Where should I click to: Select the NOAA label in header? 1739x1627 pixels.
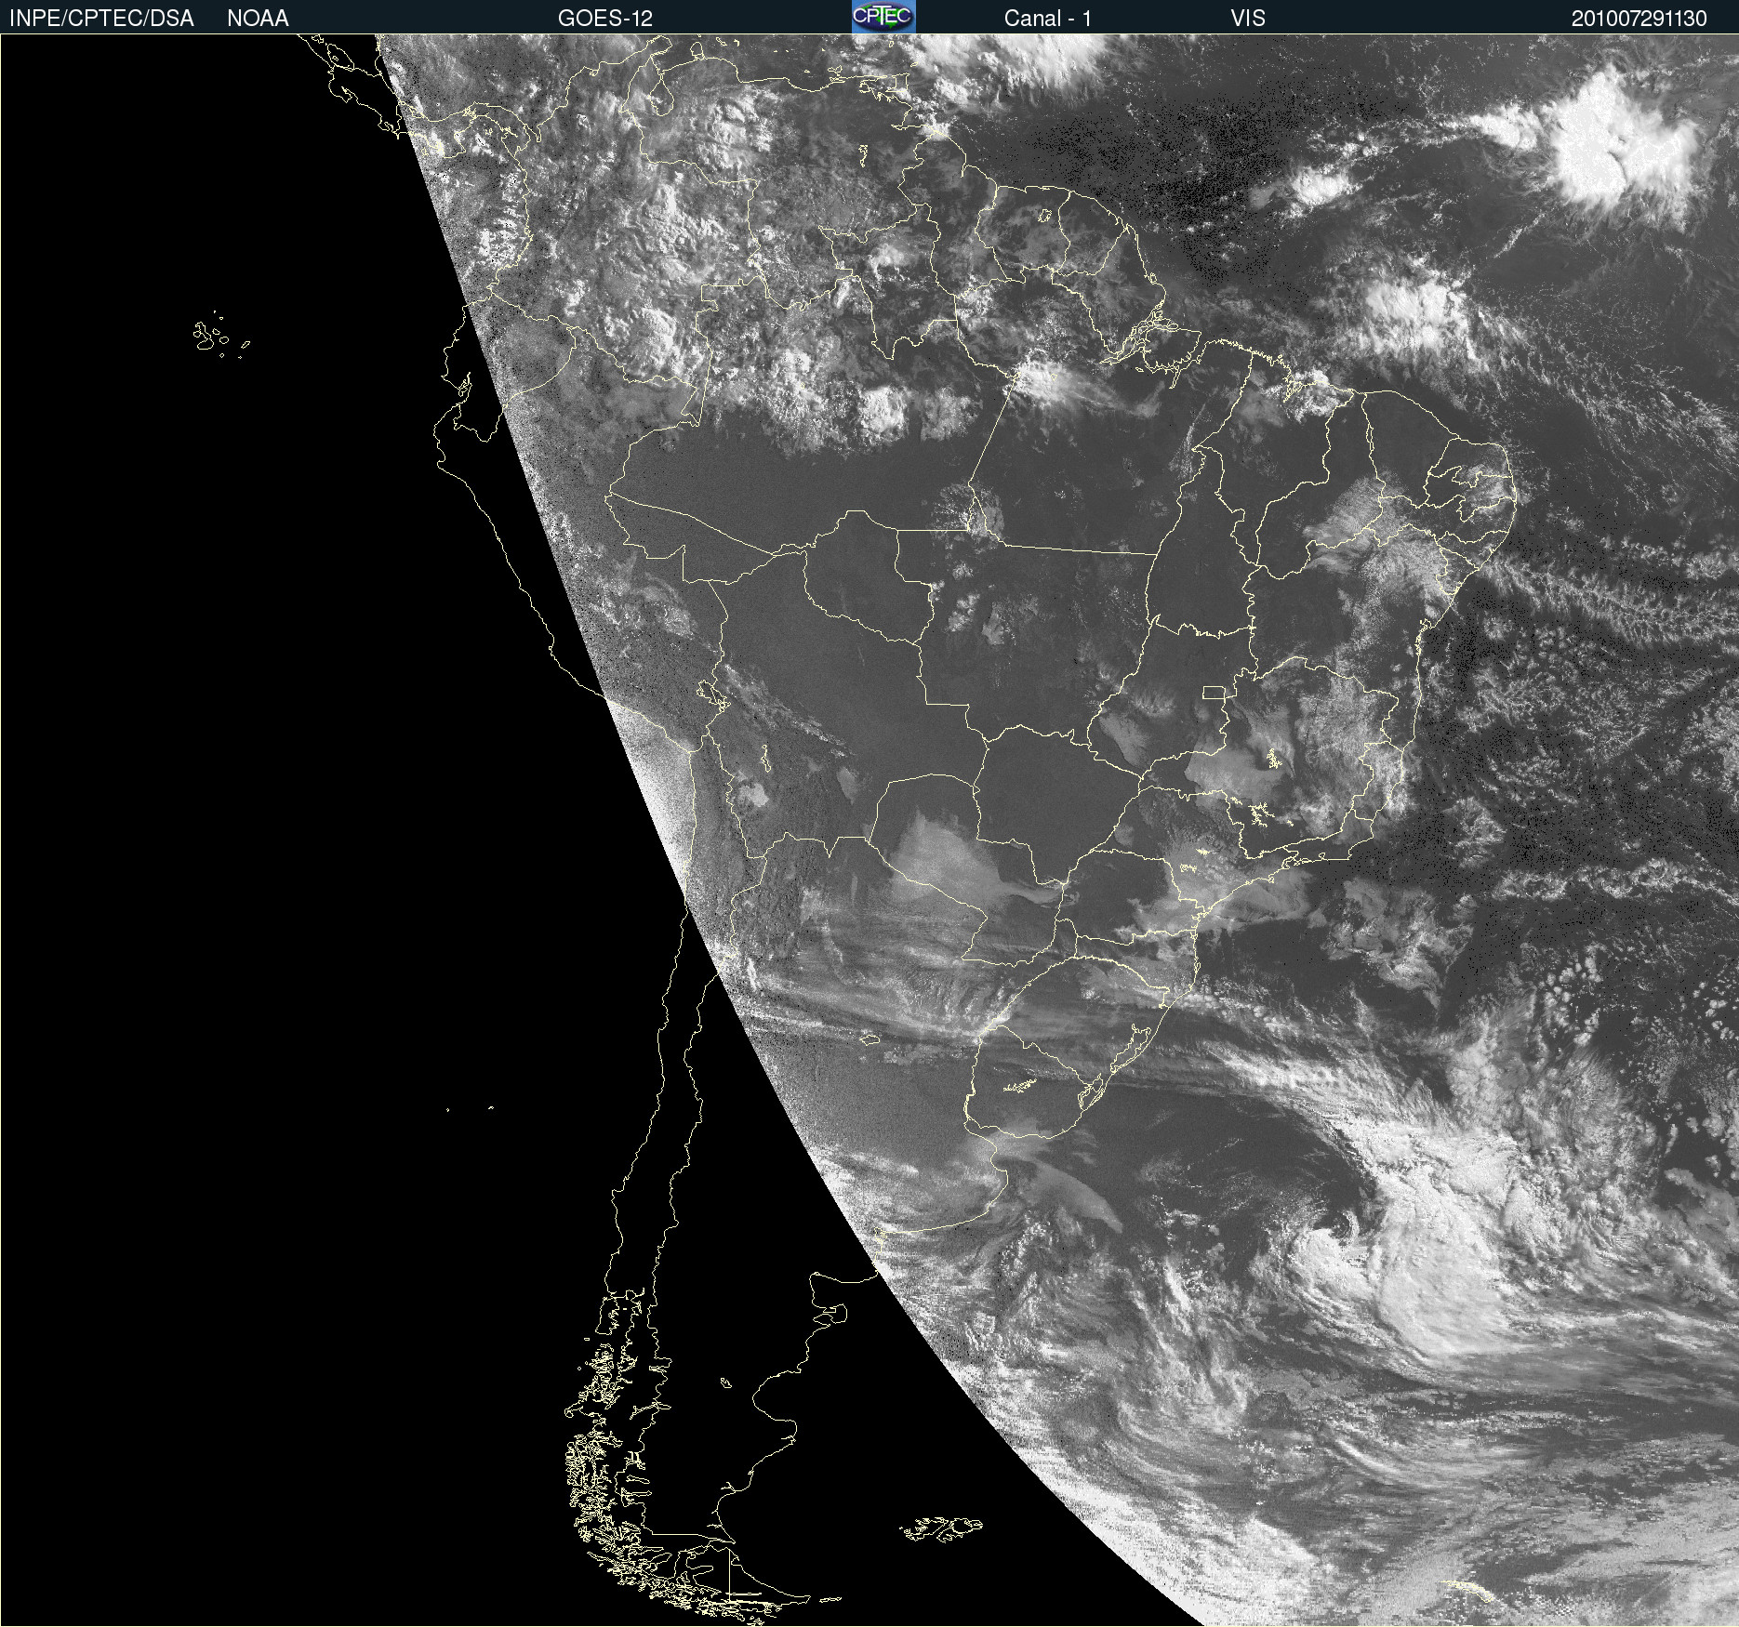(x=258, y=19)
